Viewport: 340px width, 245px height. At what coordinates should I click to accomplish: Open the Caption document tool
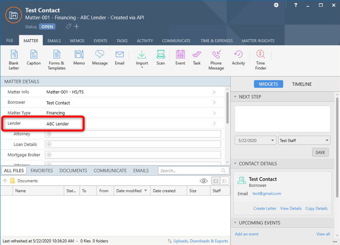pyautogui.click(x=34, y=57)
